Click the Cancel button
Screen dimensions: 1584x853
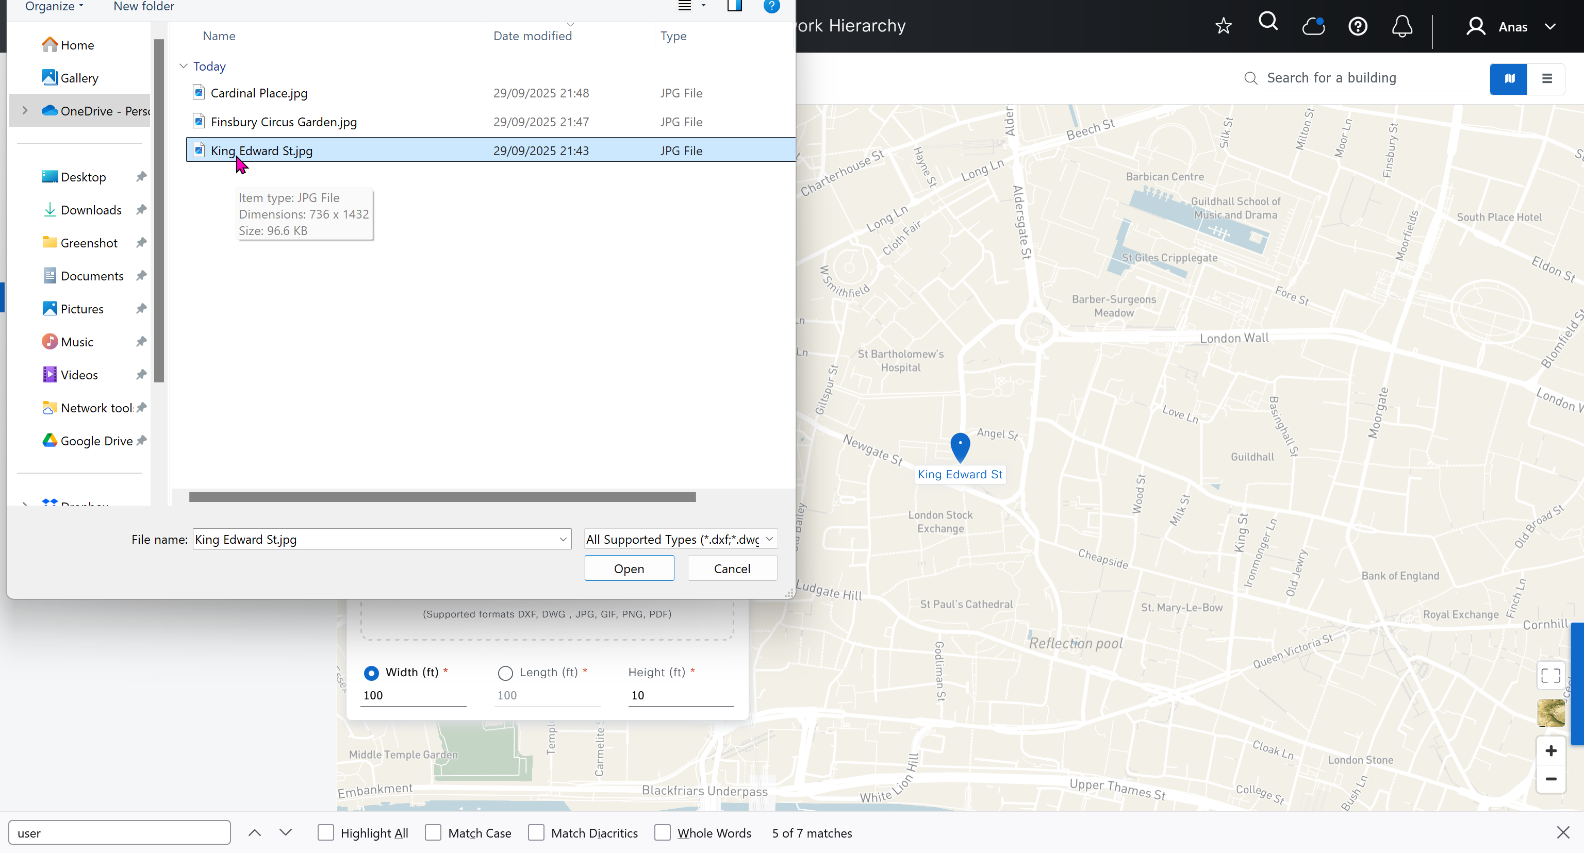731,568
